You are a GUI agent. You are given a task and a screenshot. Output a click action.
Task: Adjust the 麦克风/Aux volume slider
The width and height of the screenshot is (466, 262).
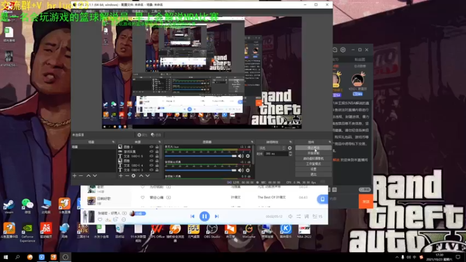pos(200,156)
